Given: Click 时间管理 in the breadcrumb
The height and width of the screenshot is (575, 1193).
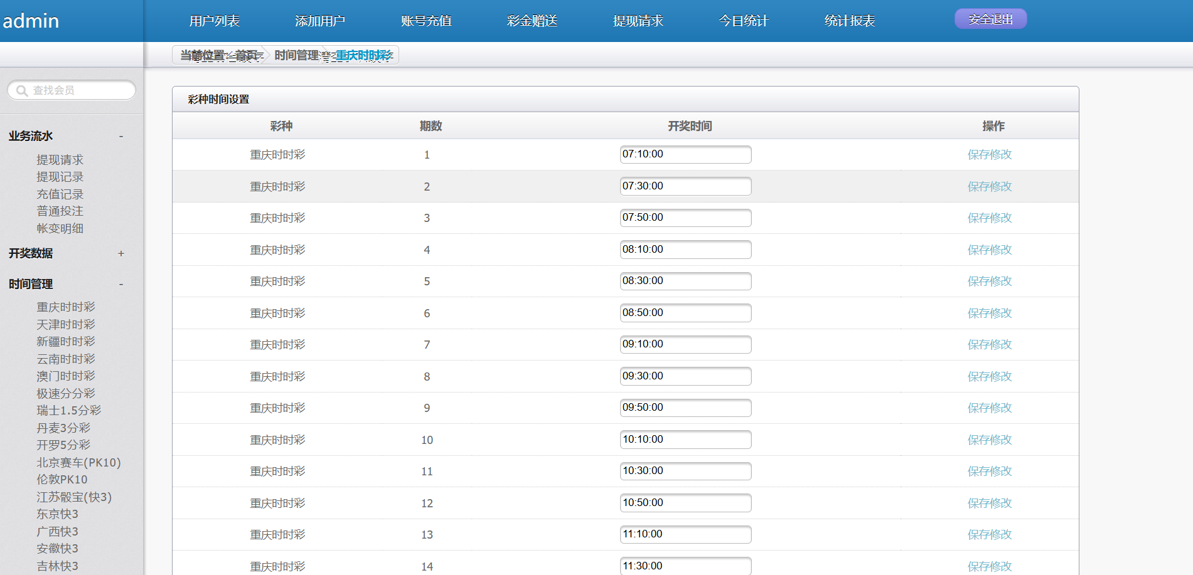Looking at the screenshot, I should pyautogui.click(x=296, y=56).
